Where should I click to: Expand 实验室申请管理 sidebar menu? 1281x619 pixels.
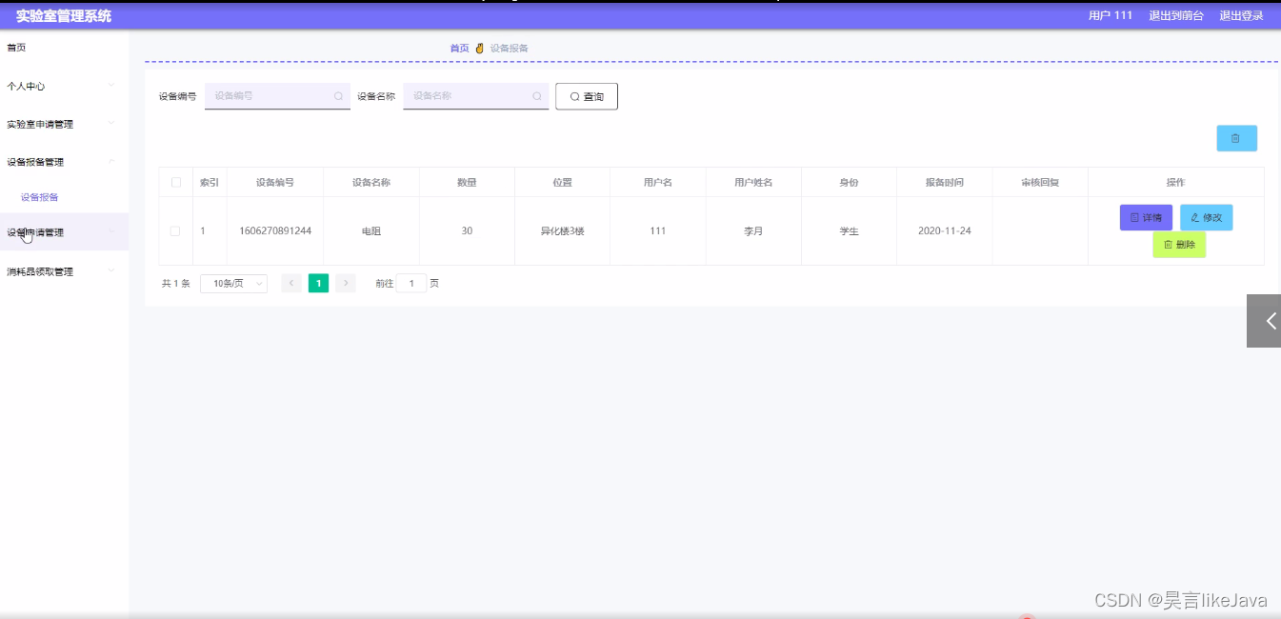[64, 124]
